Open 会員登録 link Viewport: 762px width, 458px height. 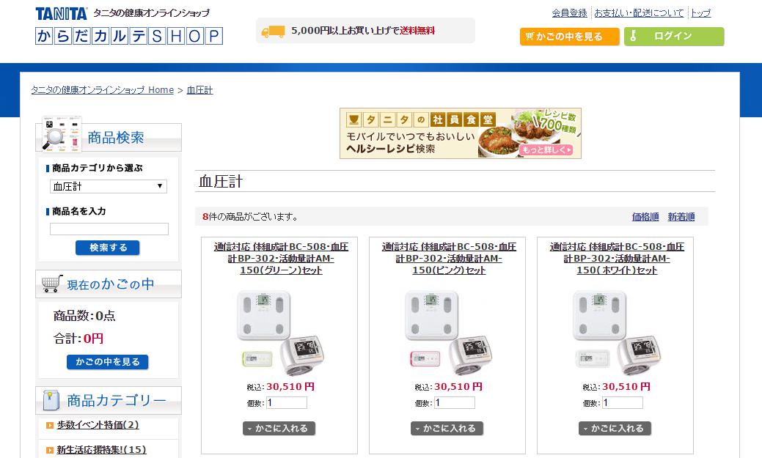pos(570,13)
